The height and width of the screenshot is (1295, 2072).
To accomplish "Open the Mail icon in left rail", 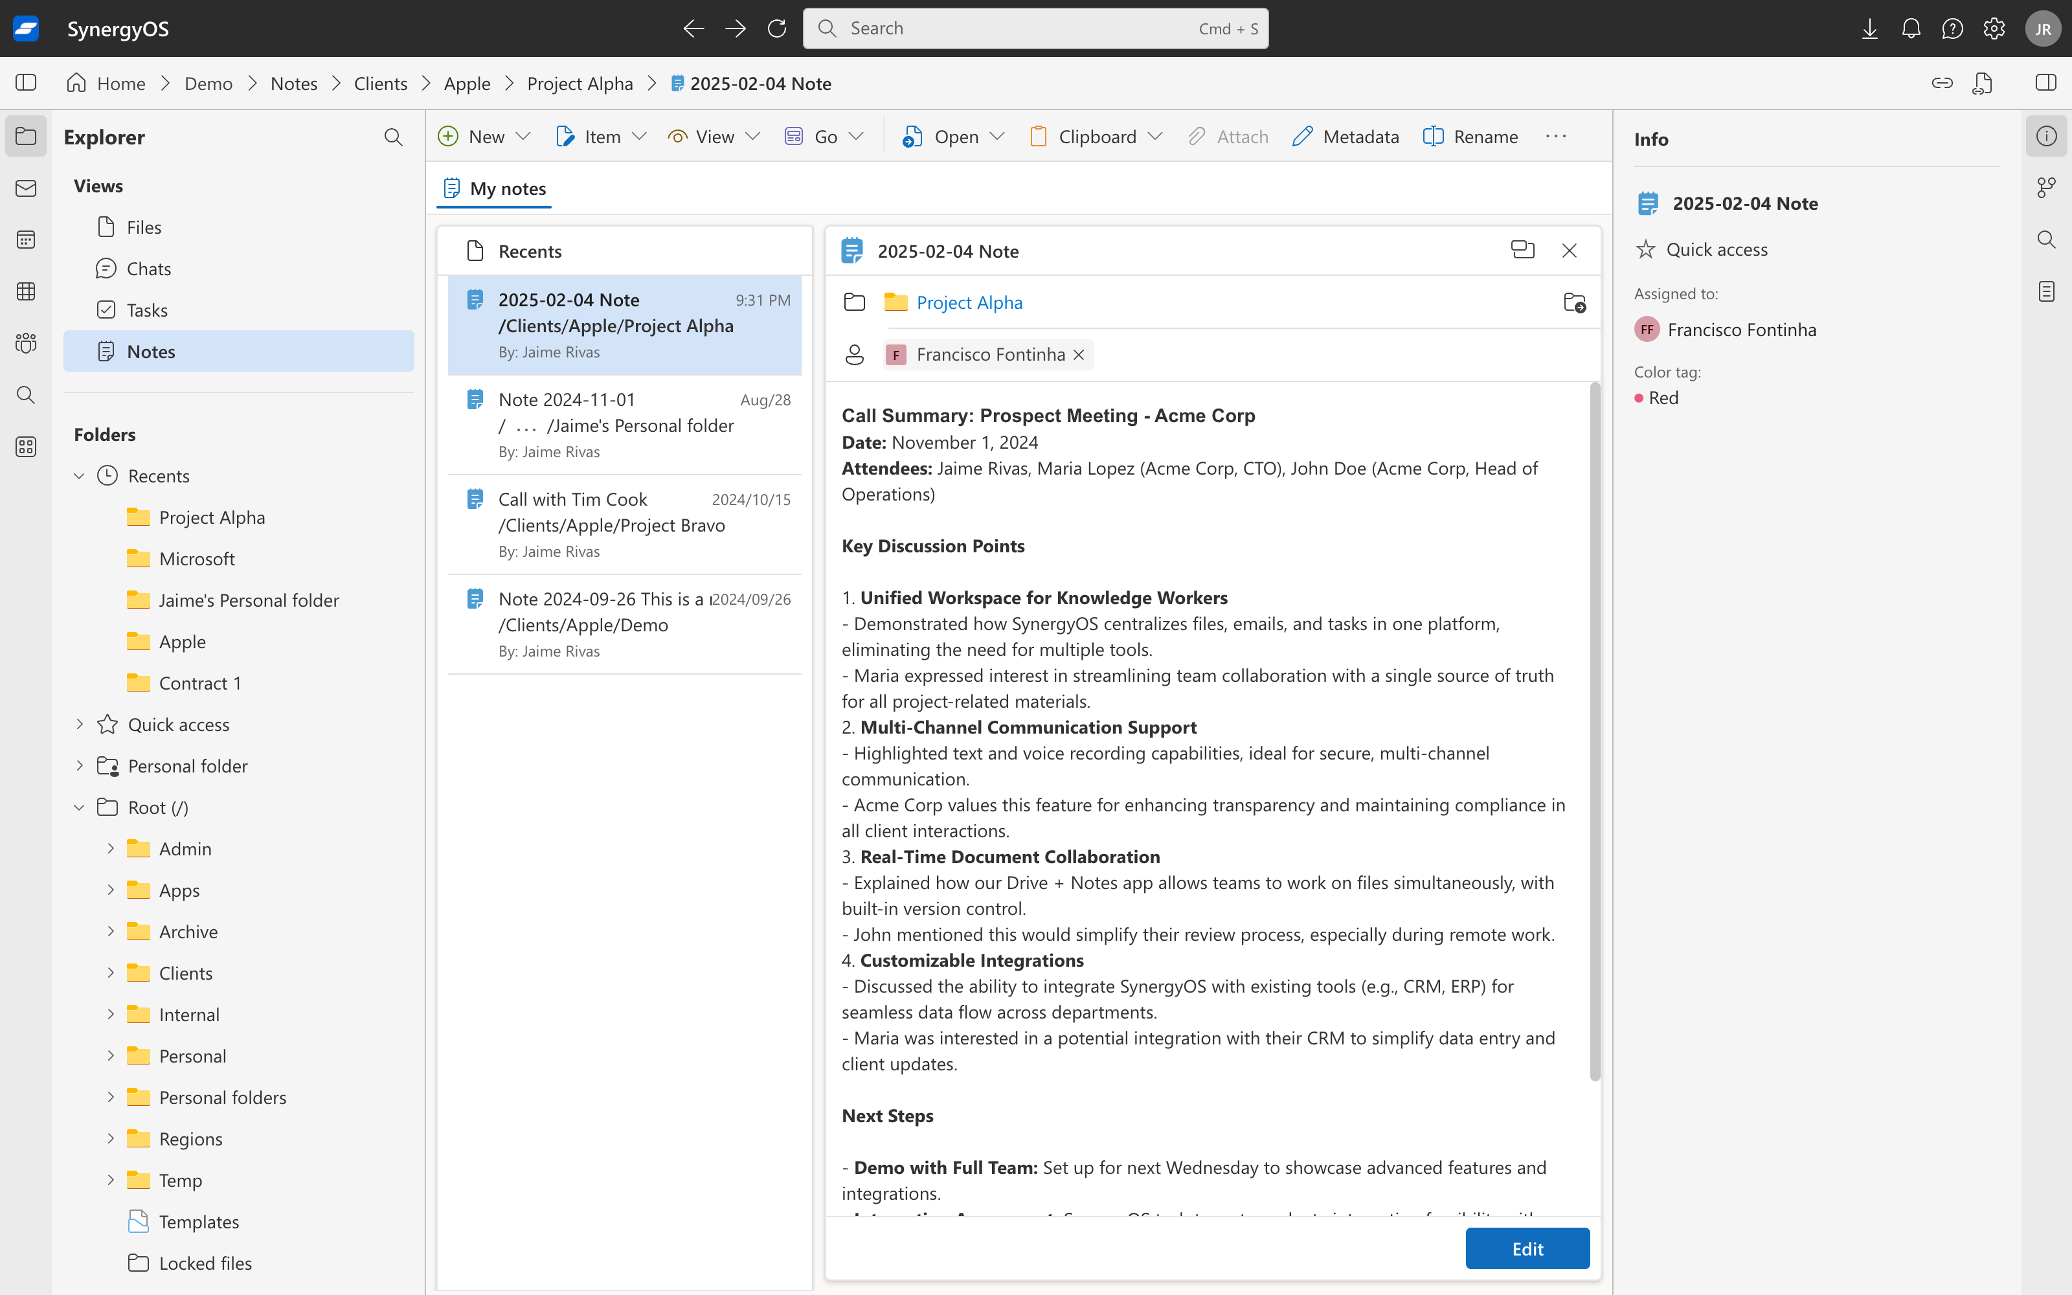I will pos(26,188).
